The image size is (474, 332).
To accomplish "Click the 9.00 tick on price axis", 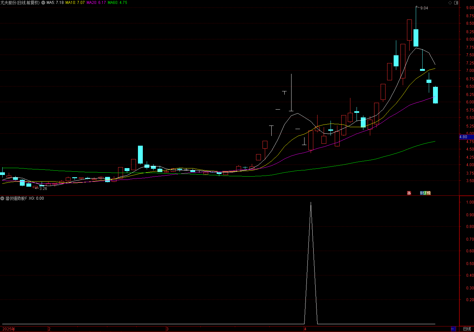I will [x=470, y=8].
